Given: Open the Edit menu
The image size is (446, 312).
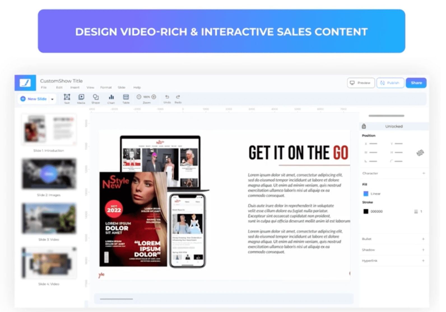Looking at the screenshot, I should coord(59,88).
